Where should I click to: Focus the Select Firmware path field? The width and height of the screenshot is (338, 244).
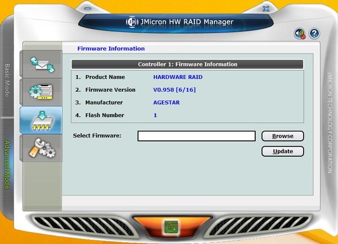pyautogui.click(x=197, y=136)
